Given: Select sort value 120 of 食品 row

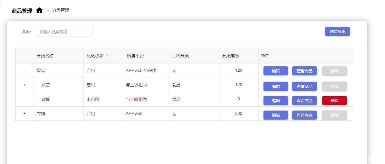Looking at the screenshot, I should coord(238,70).
